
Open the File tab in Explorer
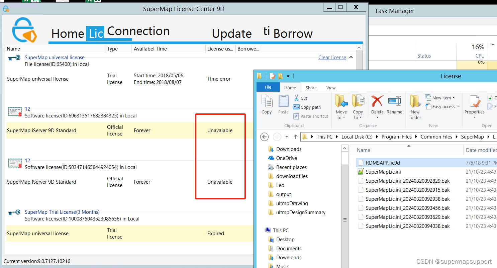coord(268,87)
